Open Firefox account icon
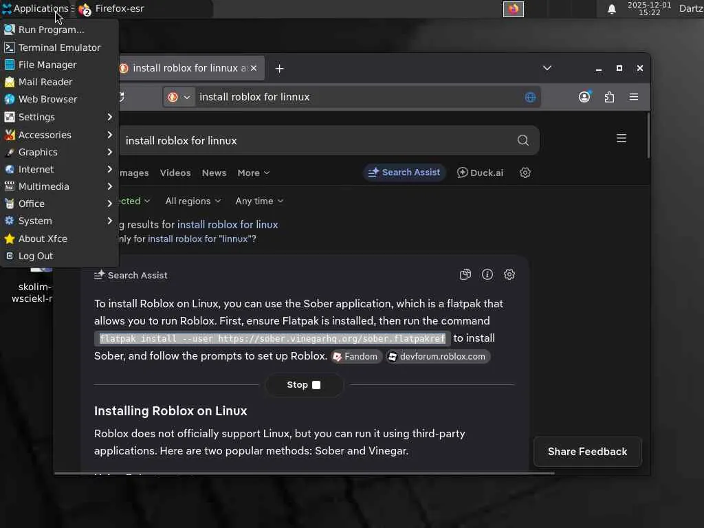The image size is (704, 528). pos(584,96)
